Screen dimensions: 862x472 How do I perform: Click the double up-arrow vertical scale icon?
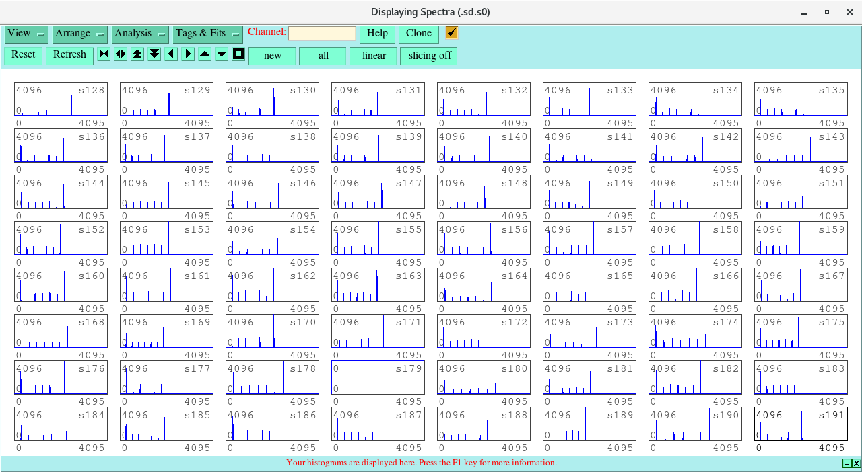137,54
